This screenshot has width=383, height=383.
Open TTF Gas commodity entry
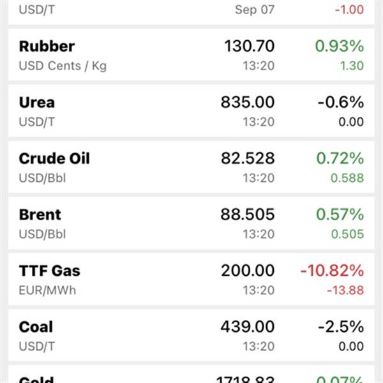click(x=191, y=279)
